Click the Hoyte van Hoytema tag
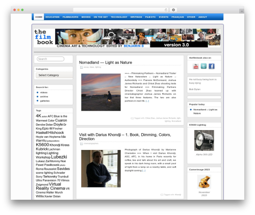This screenshot has height=215, width=255. tap(48, 137)
